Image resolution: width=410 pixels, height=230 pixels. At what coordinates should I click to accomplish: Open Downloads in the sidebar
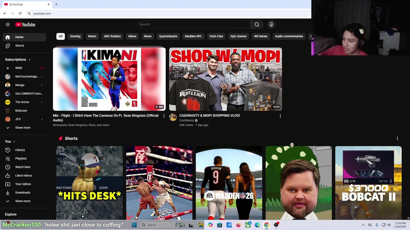(24, 193)
